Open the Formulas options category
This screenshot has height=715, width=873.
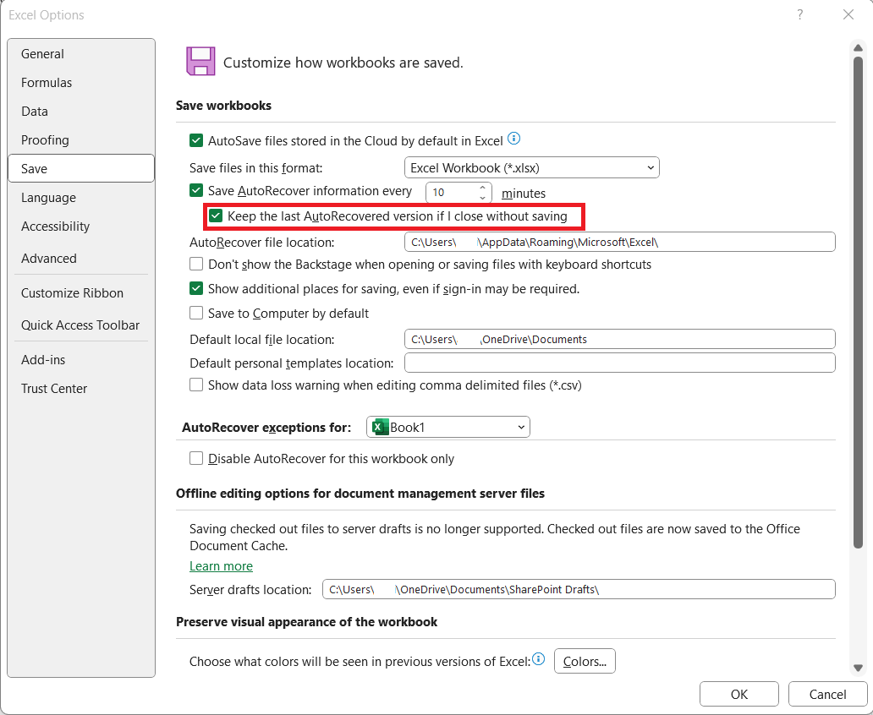(81, 82)
